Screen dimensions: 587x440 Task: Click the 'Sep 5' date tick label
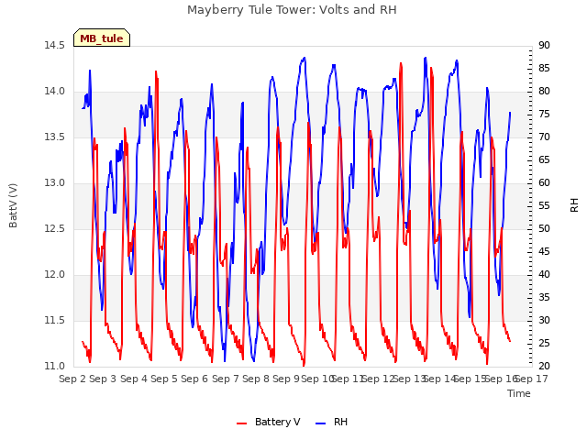coord(164,379)
